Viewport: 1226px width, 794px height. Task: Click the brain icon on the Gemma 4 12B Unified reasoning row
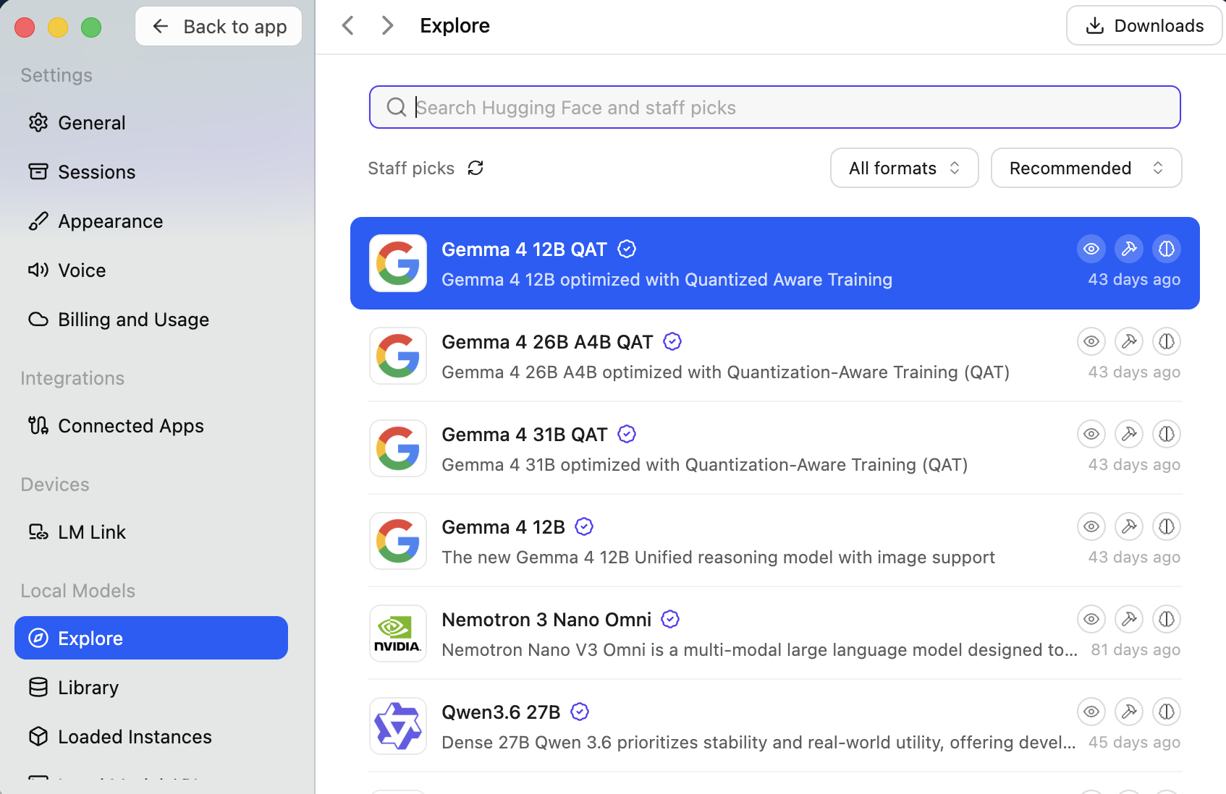(x=1167, y=526)
